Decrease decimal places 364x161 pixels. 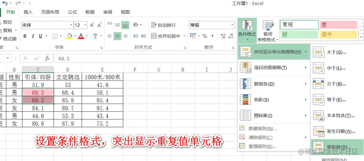[x=231, y=36]
